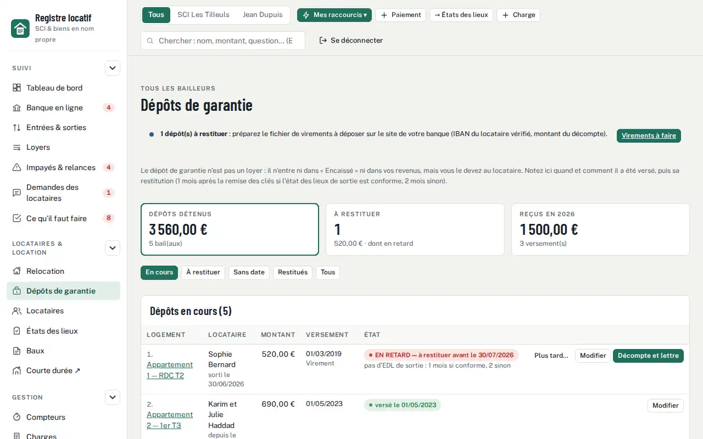Click the + Paiement shortcut button
This screenshot has width=703, height=439.
point(400,15)
